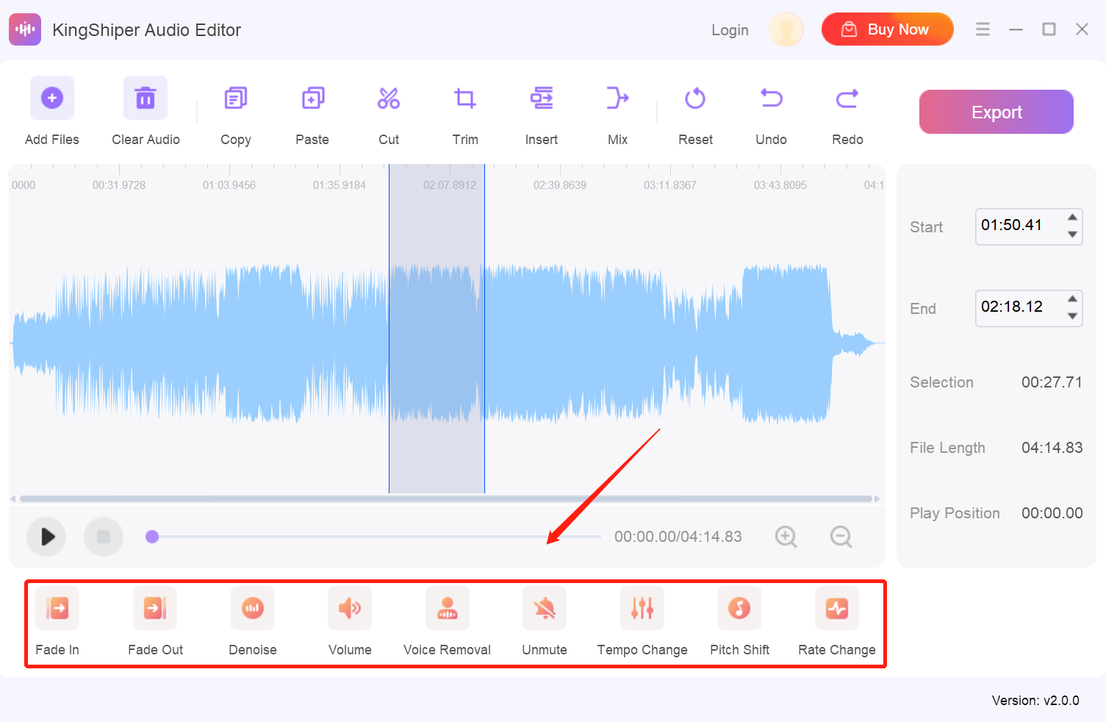Viewport: 1106px width, 722px height.
Task: Open the Login link
Action: [730, 30]
